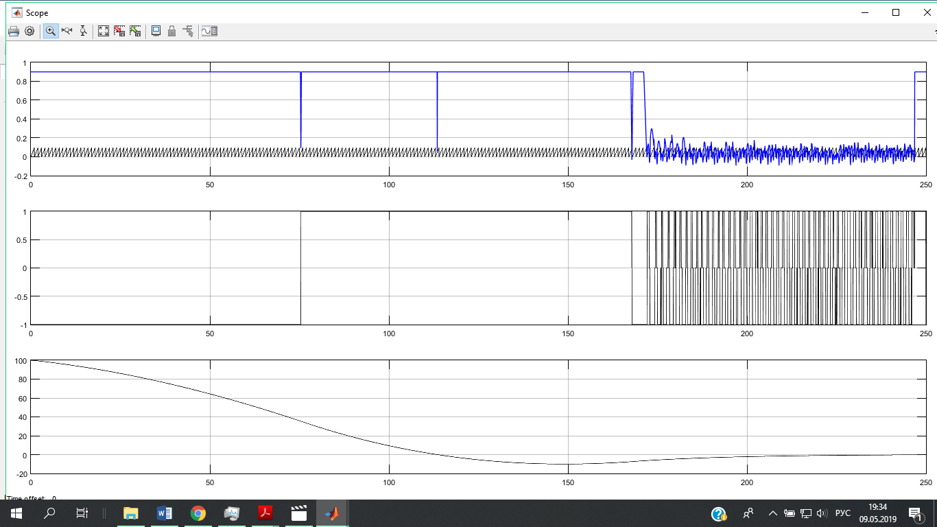Click the waveform viewer icon in toolbar
This screenshot has height=527, width=937.
[209, 31]
